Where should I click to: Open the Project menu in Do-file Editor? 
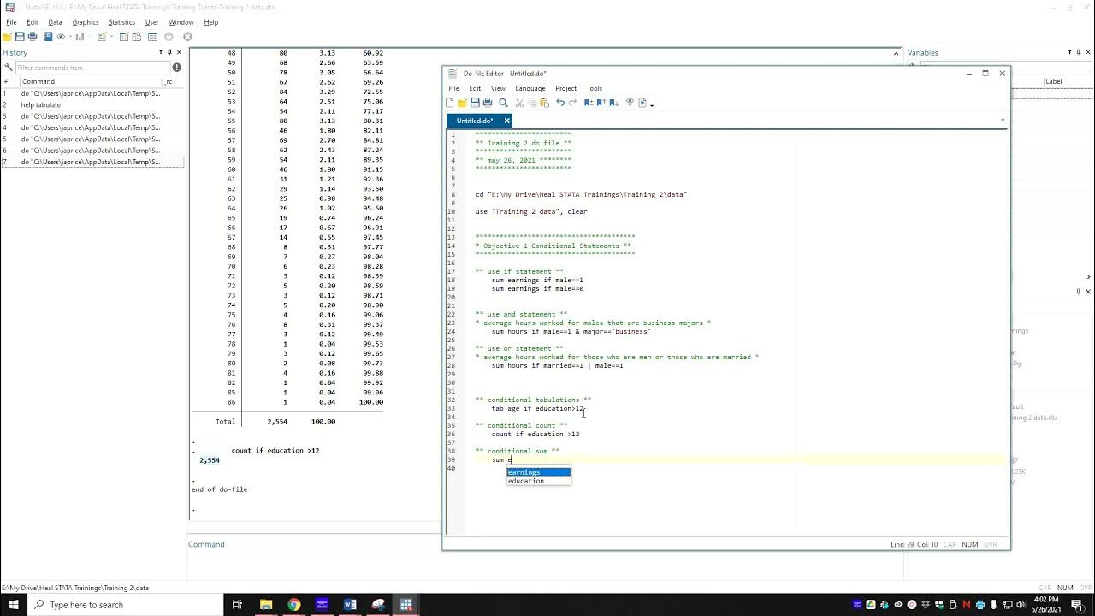(x=565, y=88)
